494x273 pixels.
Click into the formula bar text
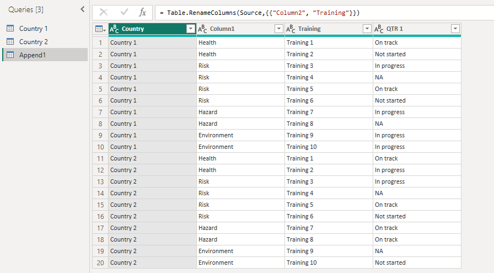(x=260, y=13)
